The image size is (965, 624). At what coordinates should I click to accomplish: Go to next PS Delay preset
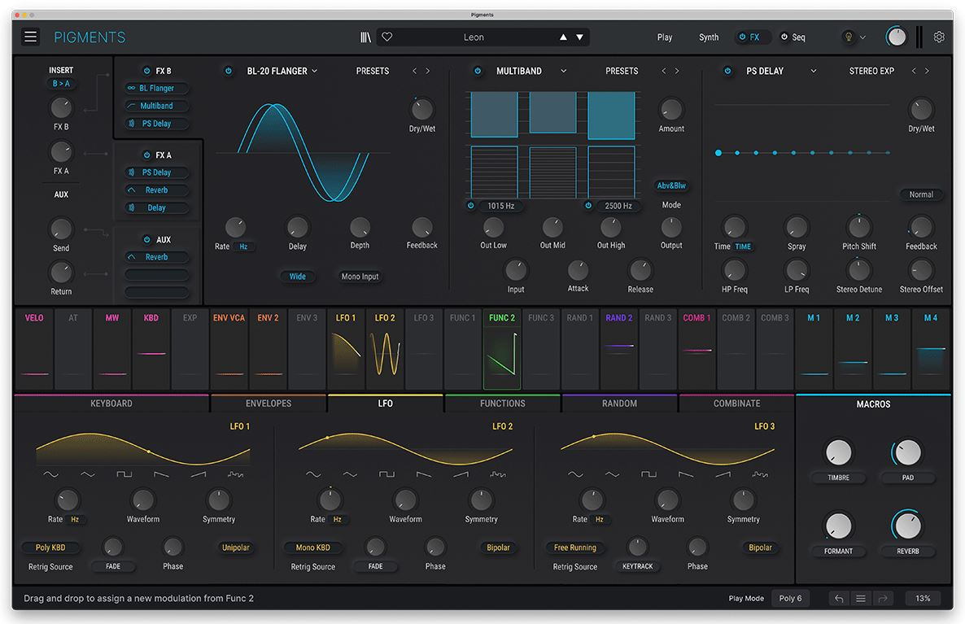pyautogui.click(x=927, y=71)
